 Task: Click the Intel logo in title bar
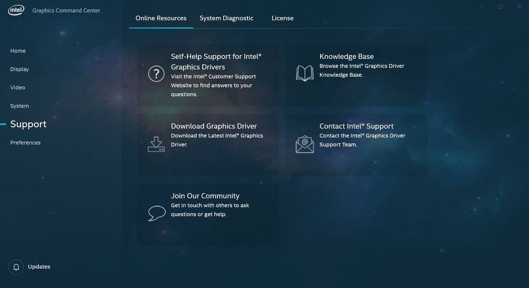click(x=16, y=10)
